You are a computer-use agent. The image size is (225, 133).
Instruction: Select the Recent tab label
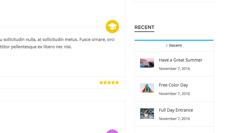pos(175,46)
